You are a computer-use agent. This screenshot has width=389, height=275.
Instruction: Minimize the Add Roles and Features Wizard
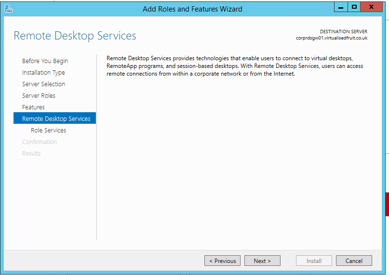[x=340, y=7]
